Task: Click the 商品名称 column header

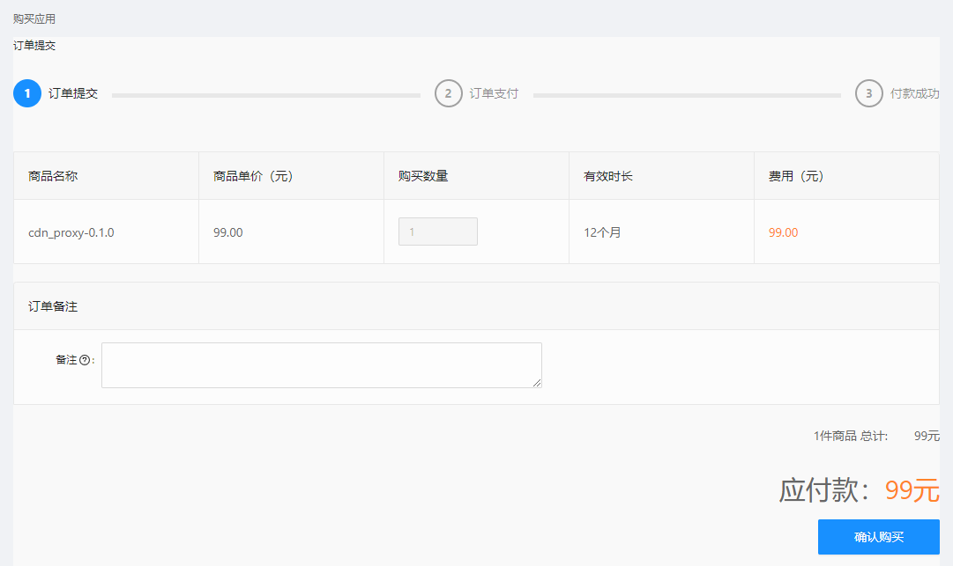Action: 53,176
